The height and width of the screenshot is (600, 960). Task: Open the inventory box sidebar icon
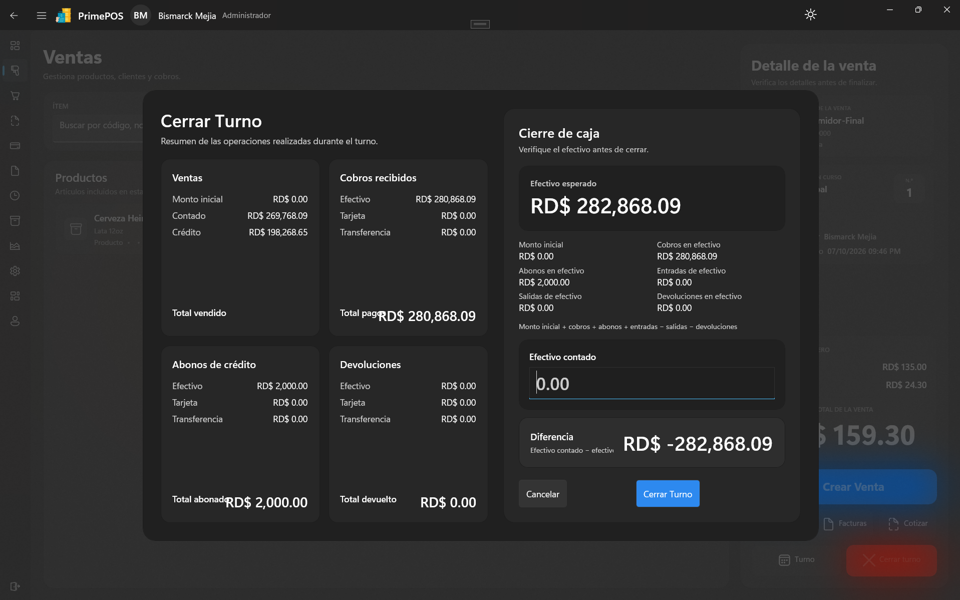[x=15, y=221]
